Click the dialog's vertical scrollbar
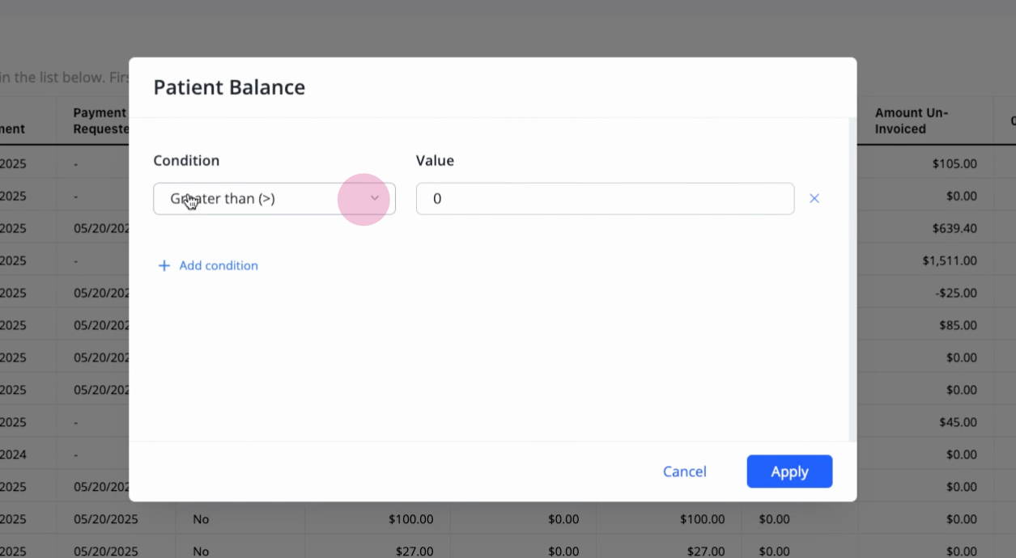This screenshot has height=558, width=1016. click(851, 279)
